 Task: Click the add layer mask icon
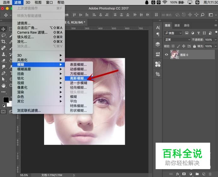pyautogui.click(x=184, y=174)
